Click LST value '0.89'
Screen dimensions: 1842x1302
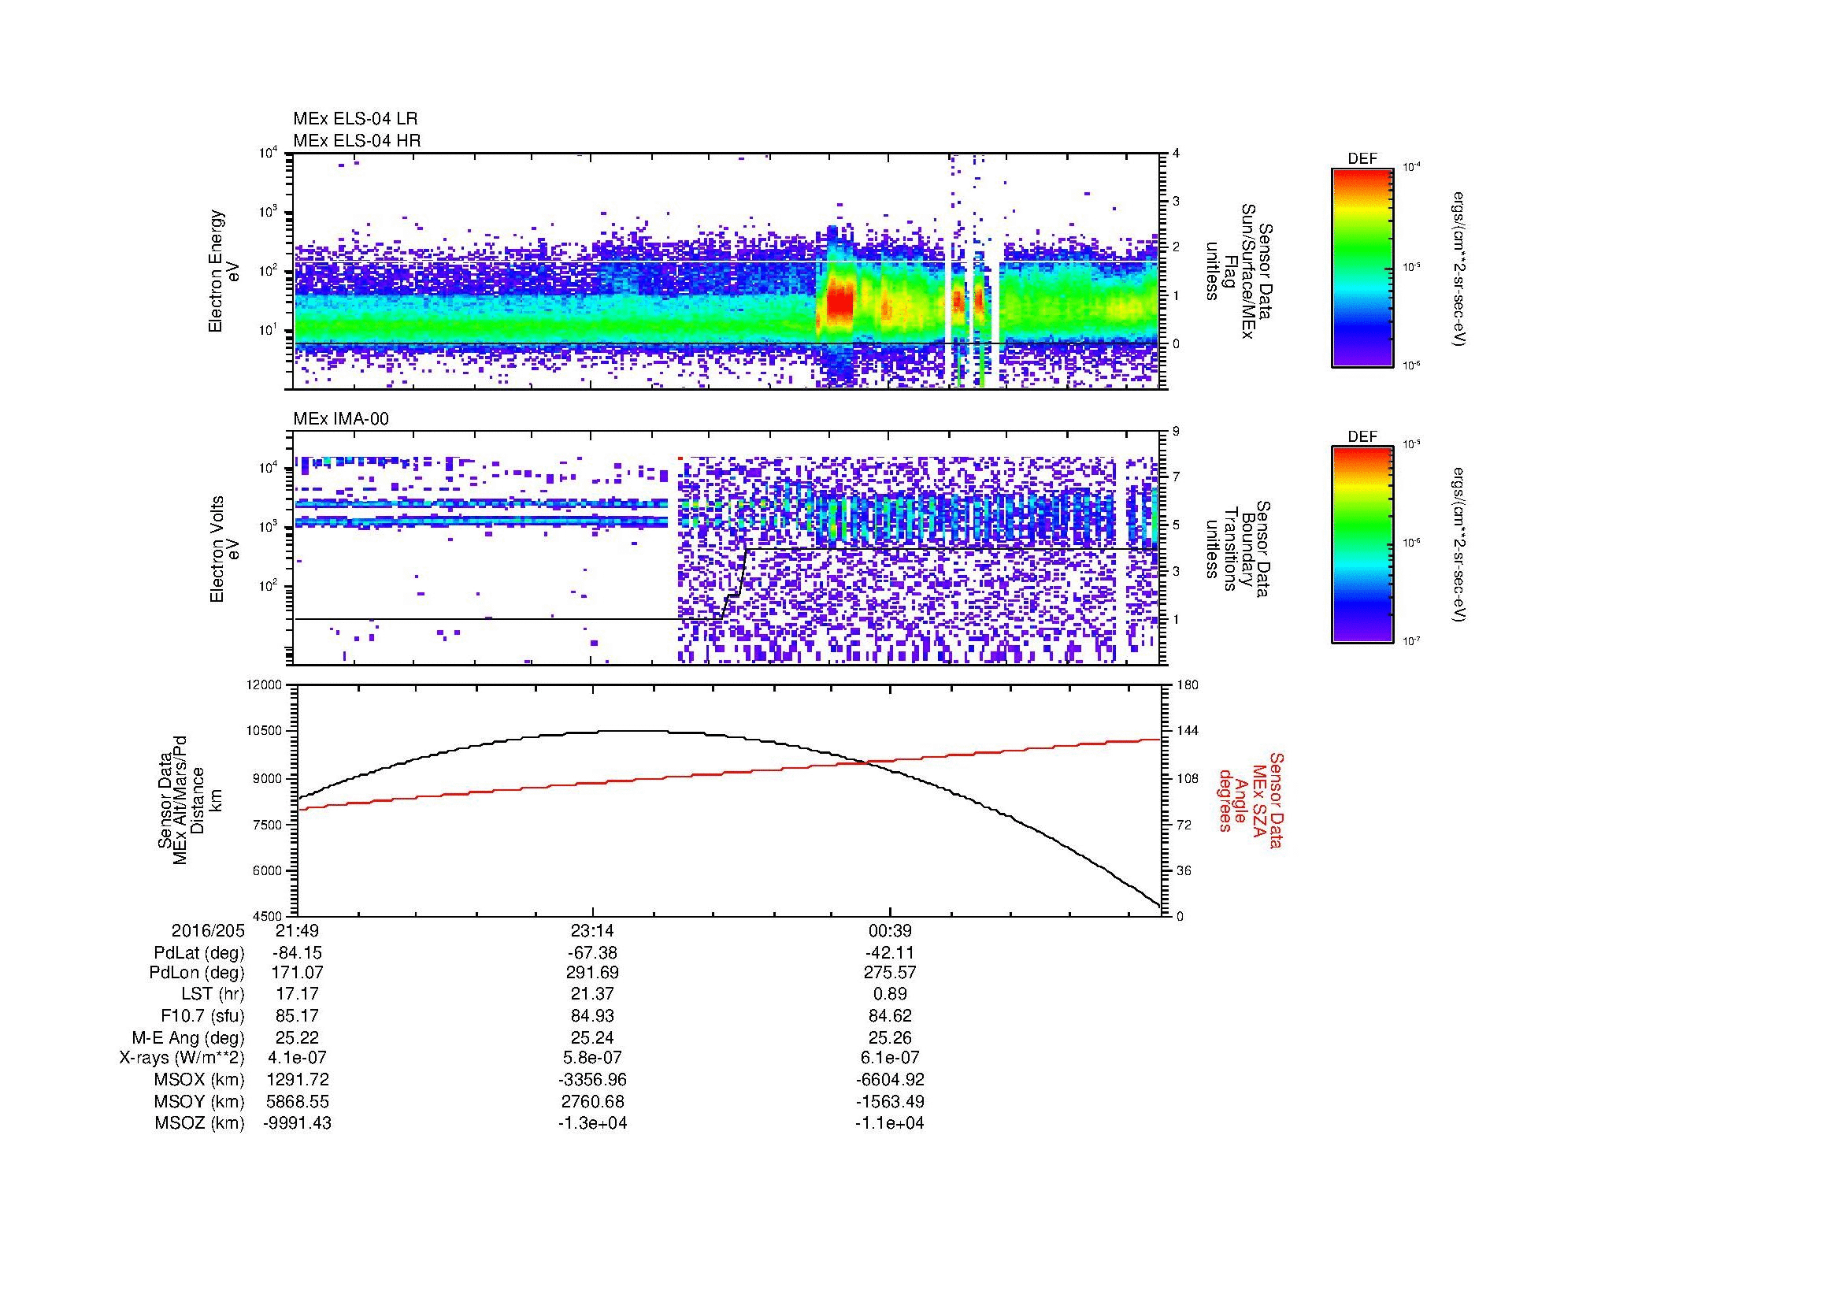click(x=890, y=994)
